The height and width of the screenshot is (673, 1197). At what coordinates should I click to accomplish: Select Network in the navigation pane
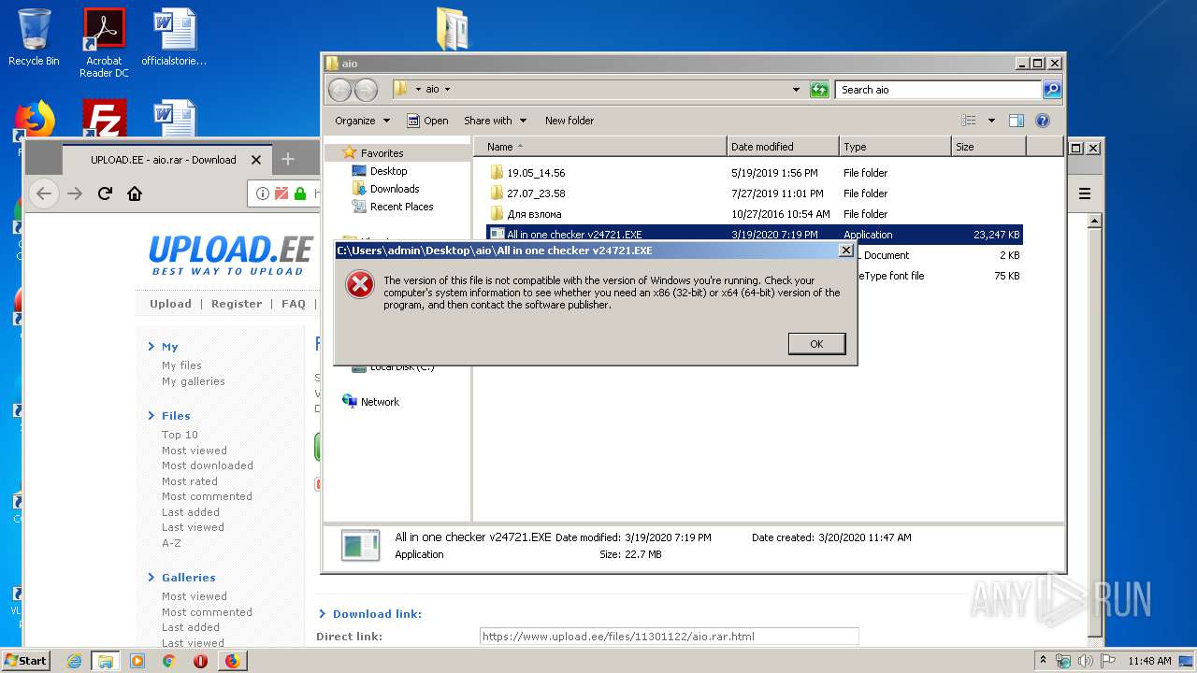380,402
